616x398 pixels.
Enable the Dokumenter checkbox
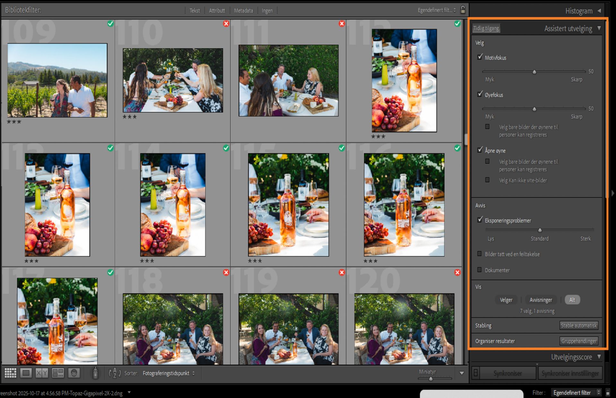479,270
